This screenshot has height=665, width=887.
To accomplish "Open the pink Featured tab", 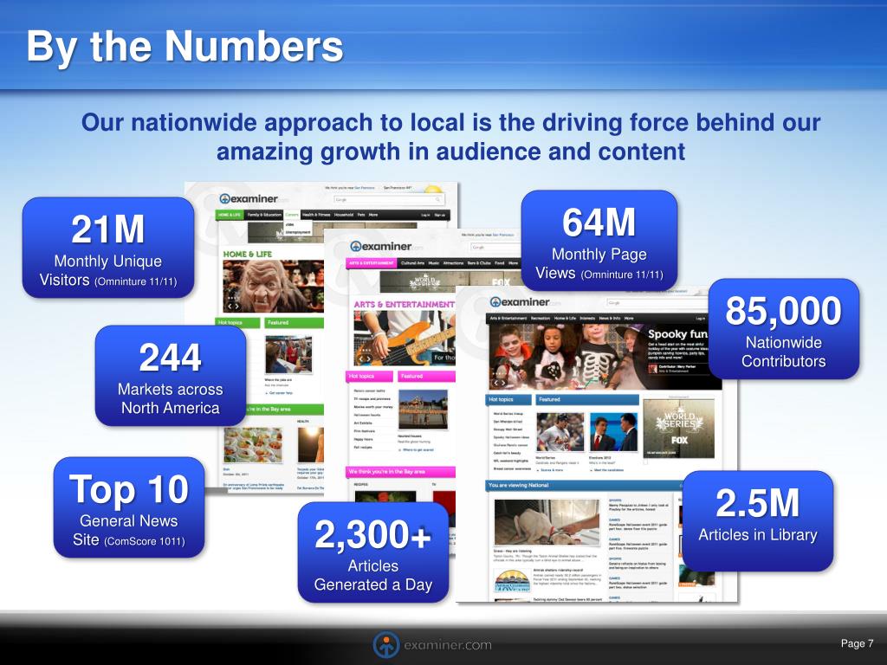I will click(426, 376).
